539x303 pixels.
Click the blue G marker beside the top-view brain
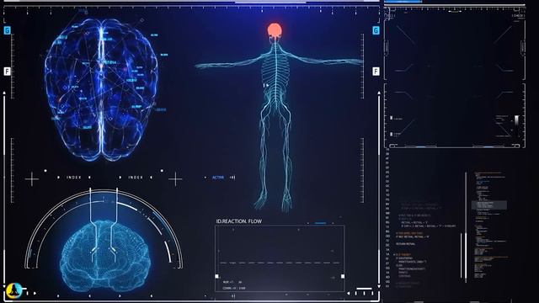(8, 30)
